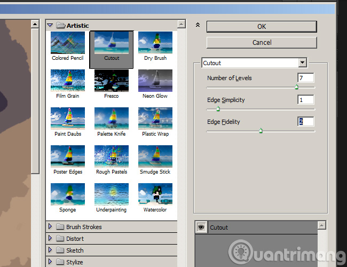This screenshot has height=267, width=347.
Task: Click the Sketch folder icon
Action: [60, 250]
